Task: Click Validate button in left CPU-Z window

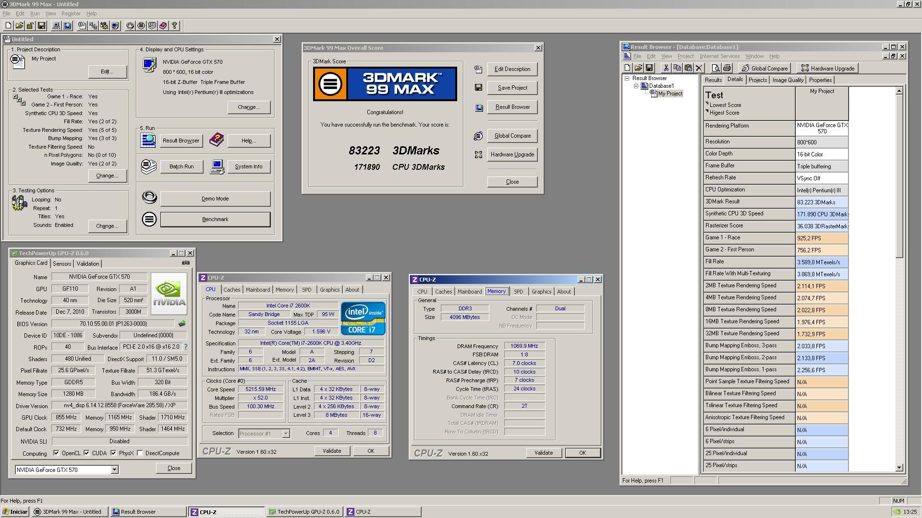Action: pos(332,451)
